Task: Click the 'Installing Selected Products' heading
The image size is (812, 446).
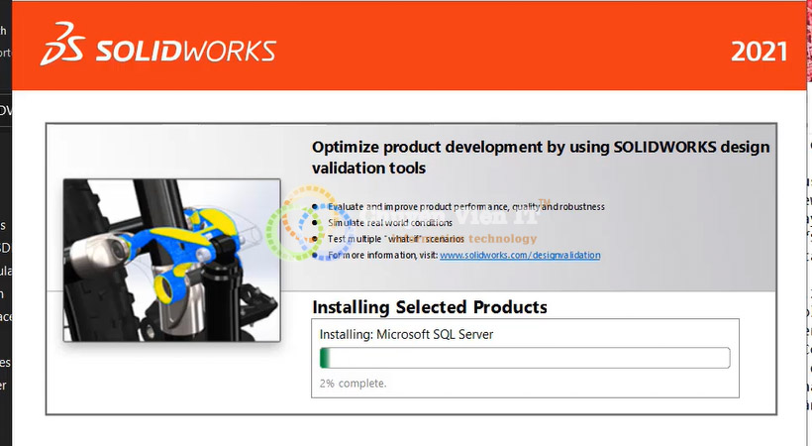Action: tap(429, 307)
